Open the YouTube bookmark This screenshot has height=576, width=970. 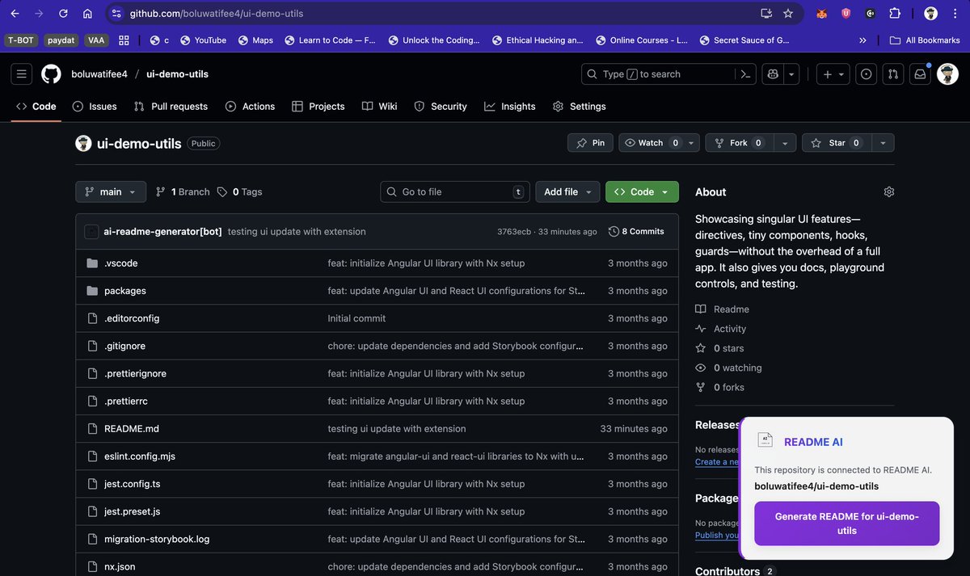[203, 40]
